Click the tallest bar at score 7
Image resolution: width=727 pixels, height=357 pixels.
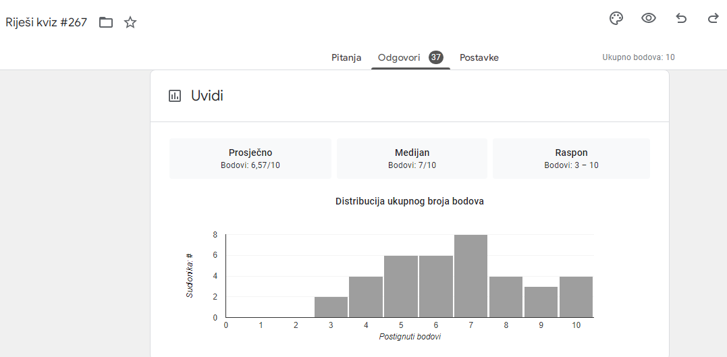(471, 276)
